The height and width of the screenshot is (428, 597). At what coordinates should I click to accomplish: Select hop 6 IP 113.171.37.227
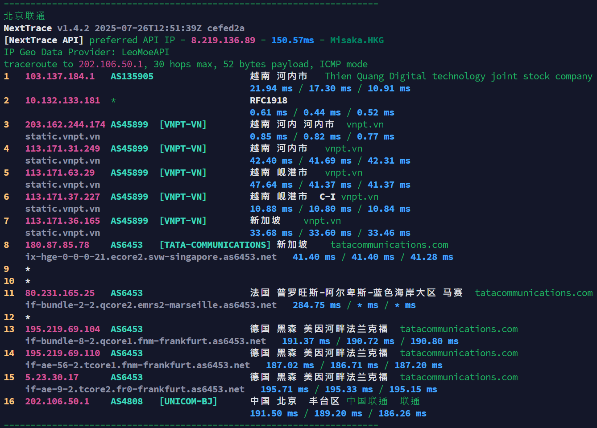62,197
